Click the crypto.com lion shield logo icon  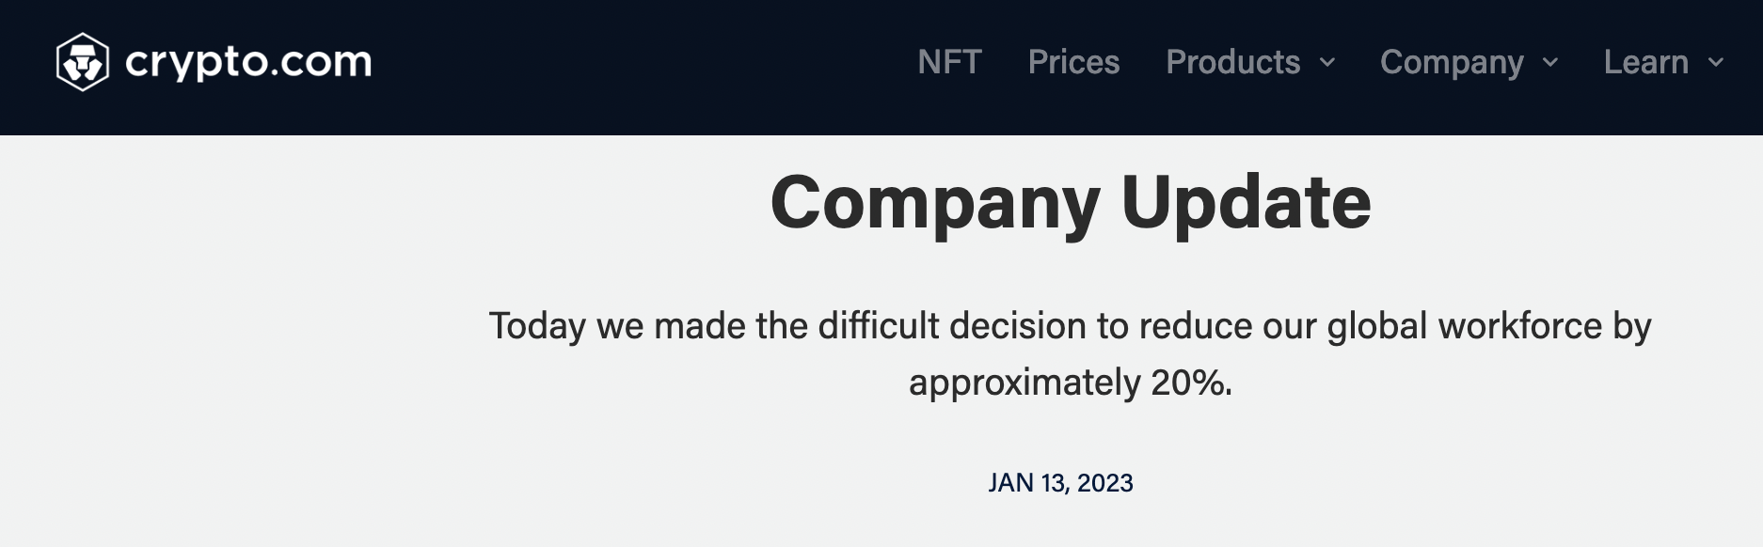(x=83, y=62)
